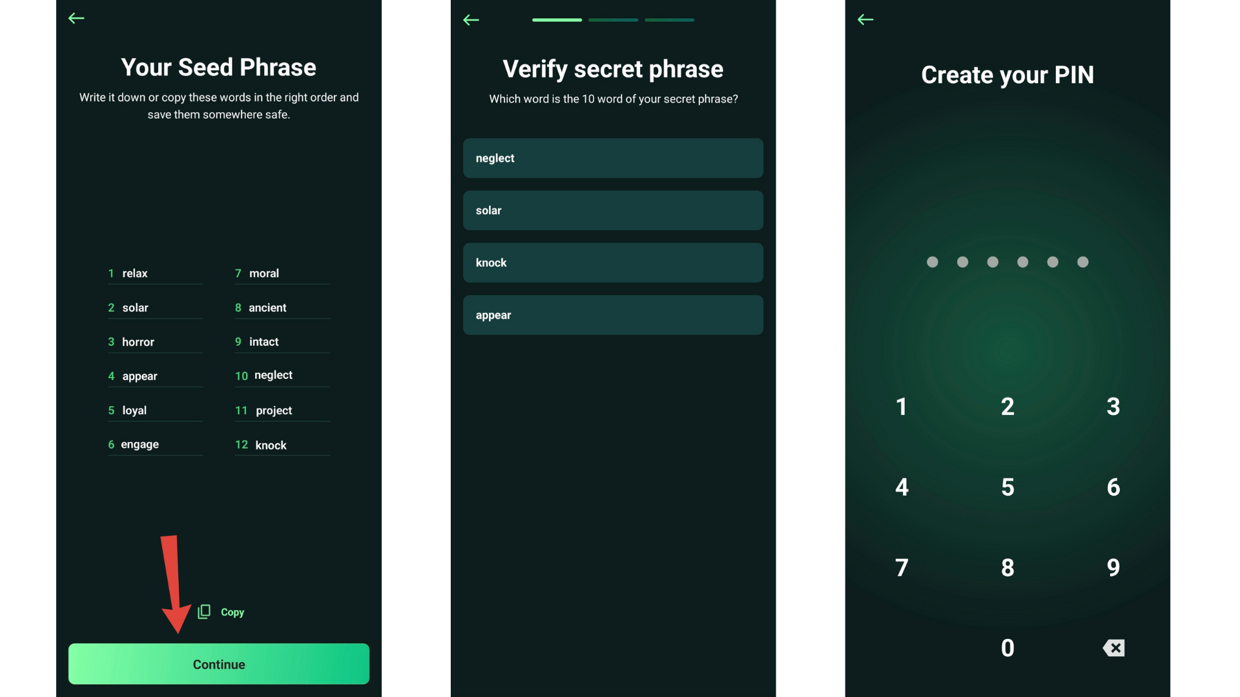1240x697 pixels.
Task: Choose the 'solar' answer option
Action: (x=613, y=210)
